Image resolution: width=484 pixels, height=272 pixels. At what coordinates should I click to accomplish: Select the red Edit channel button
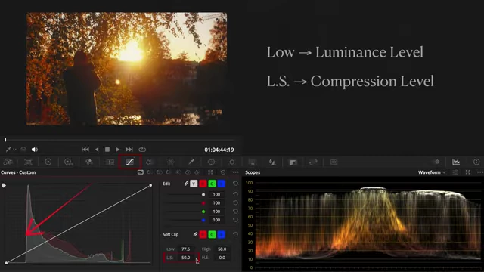(203, 184)
